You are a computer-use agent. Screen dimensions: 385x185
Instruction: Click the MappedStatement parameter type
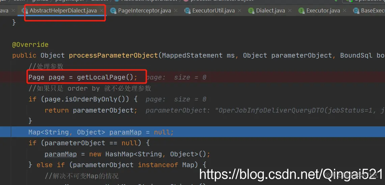[192, 56]
